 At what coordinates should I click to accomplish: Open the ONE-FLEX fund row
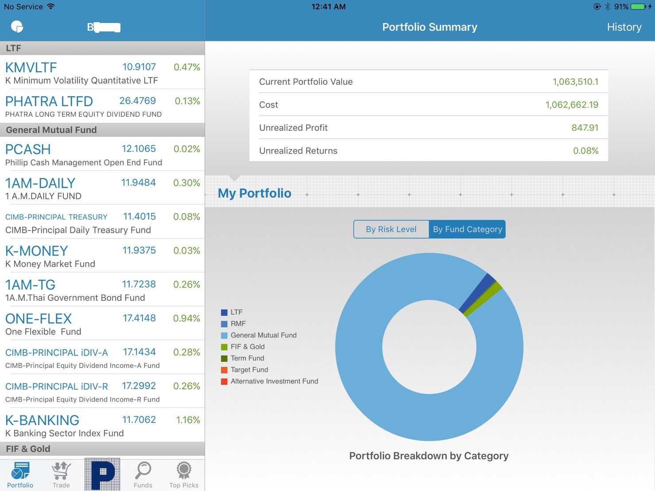(x=102, y=324)
